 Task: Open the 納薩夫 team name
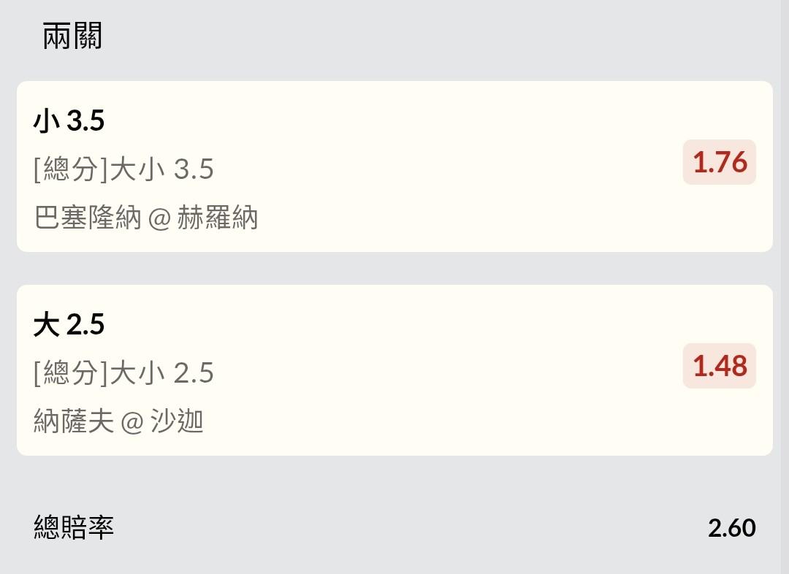click(74, 421)
